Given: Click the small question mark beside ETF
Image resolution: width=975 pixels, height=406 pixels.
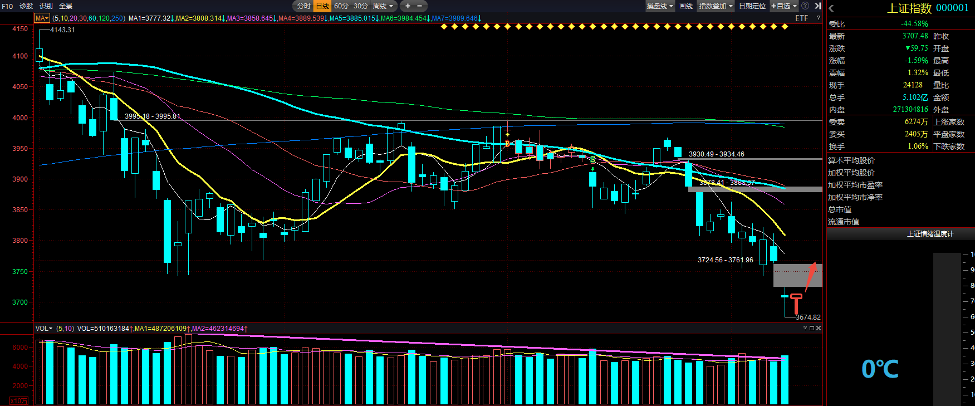Looking at the screenshot, I should 818,18.
